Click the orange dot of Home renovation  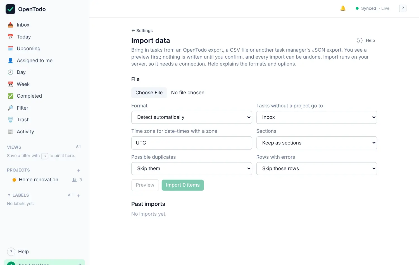(14, 180)
